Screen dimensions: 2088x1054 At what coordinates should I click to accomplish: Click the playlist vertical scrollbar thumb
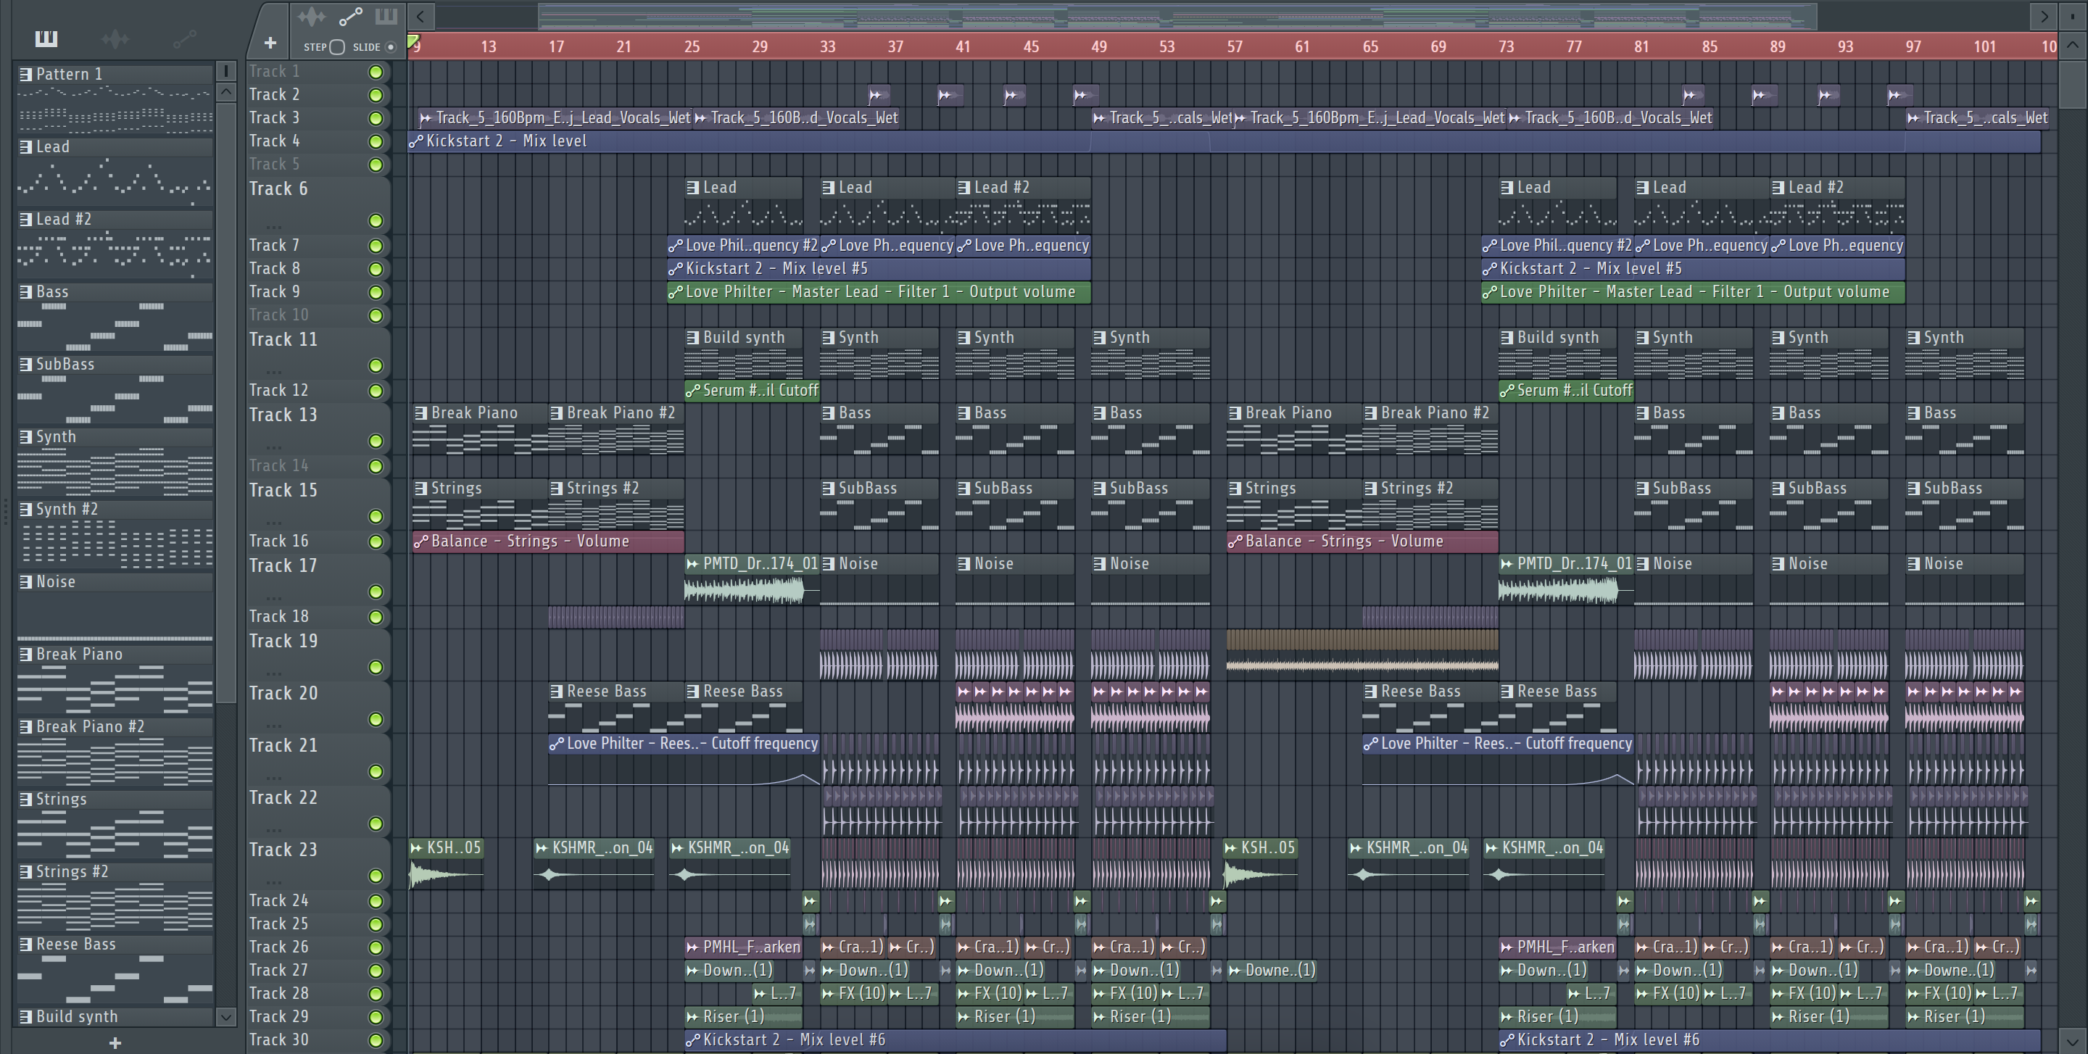point(2073,83)
